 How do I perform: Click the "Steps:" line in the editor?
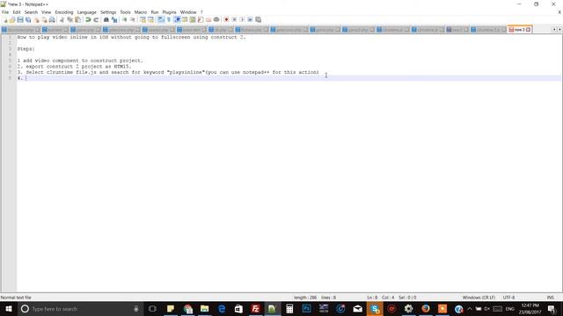[26, 49]
